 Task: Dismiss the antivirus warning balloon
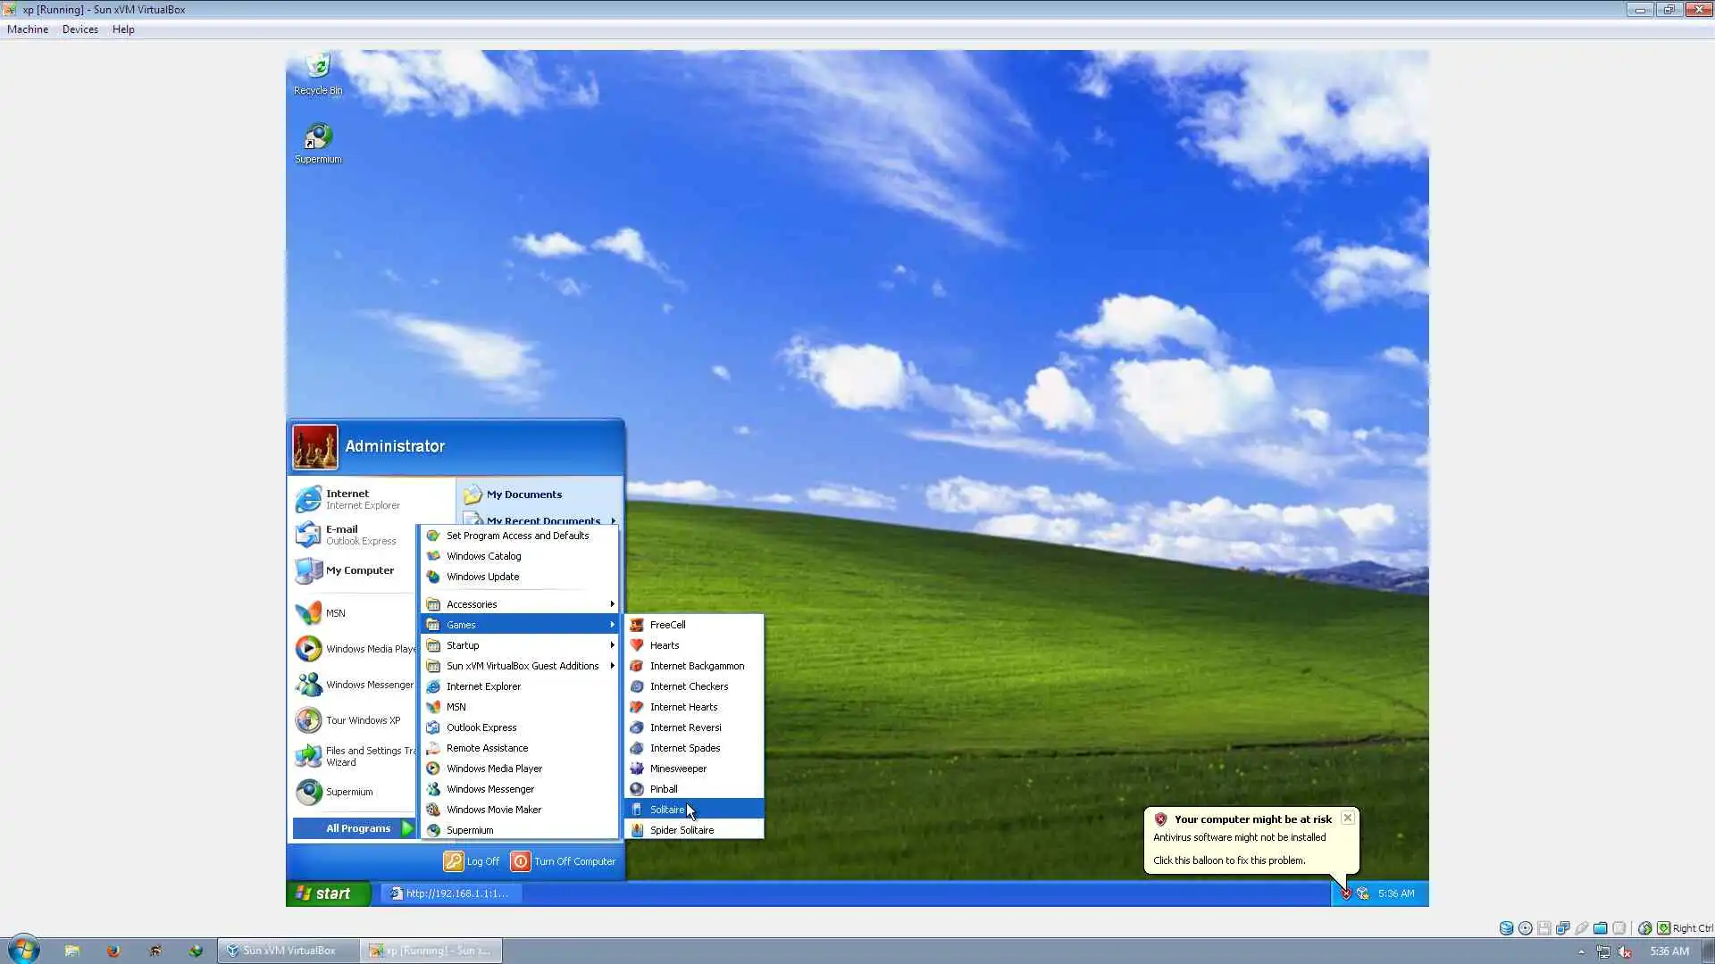click(x=1348, y=818)
